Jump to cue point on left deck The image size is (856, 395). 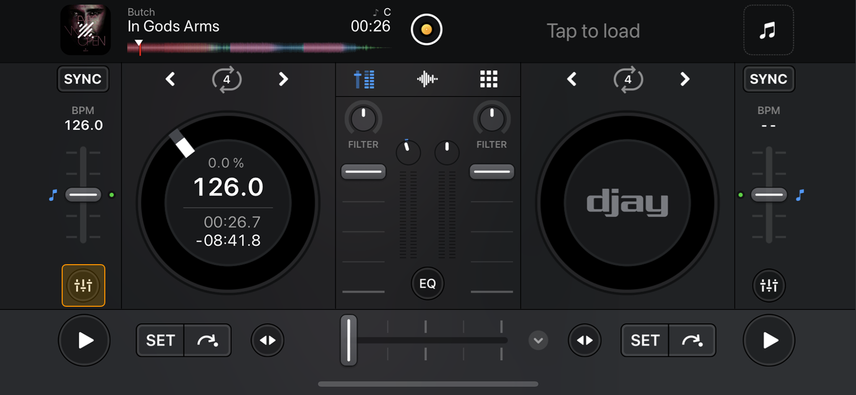208,340
